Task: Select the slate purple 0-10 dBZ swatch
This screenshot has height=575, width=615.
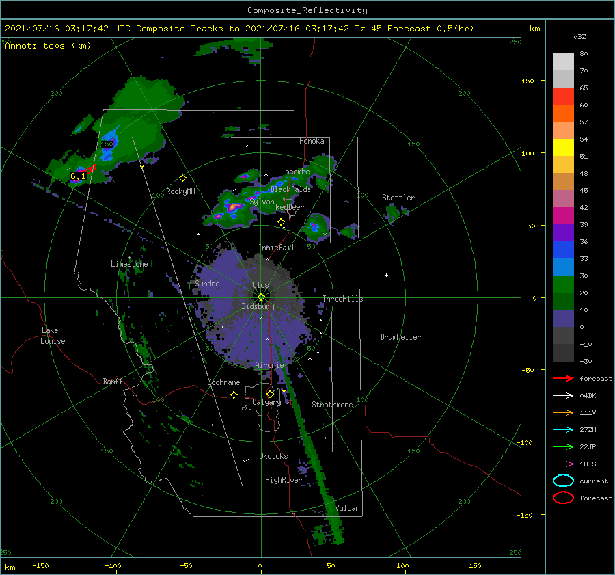Action: pyautogui.click(x=563, y=319)
